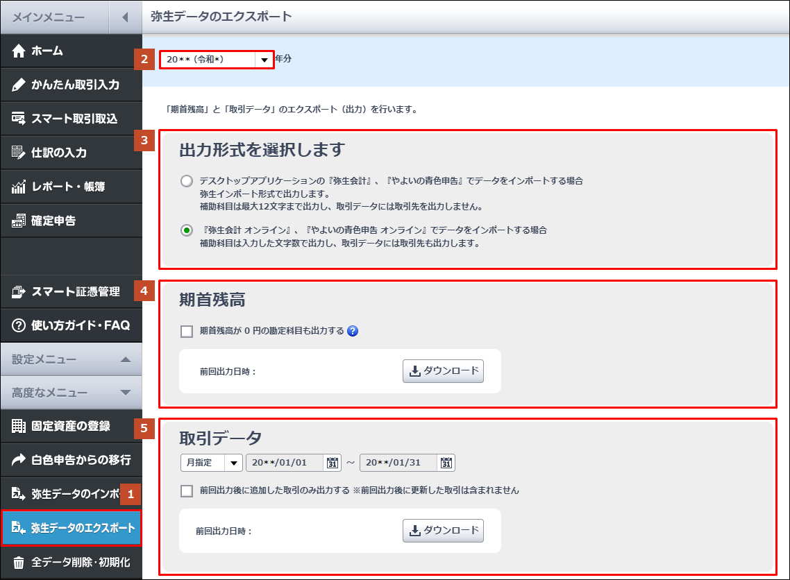Click the スマート証憑管理 document icon

[x=19, y=291]
